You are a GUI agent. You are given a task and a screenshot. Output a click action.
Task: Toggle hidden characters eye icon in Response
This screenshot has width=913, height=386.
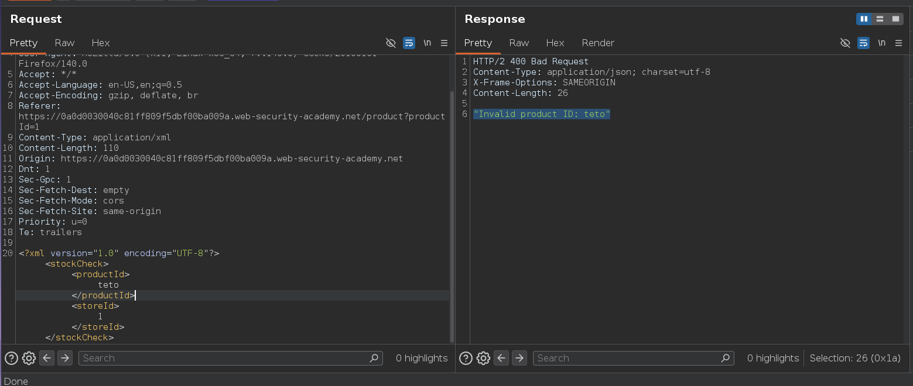(844, 43)
